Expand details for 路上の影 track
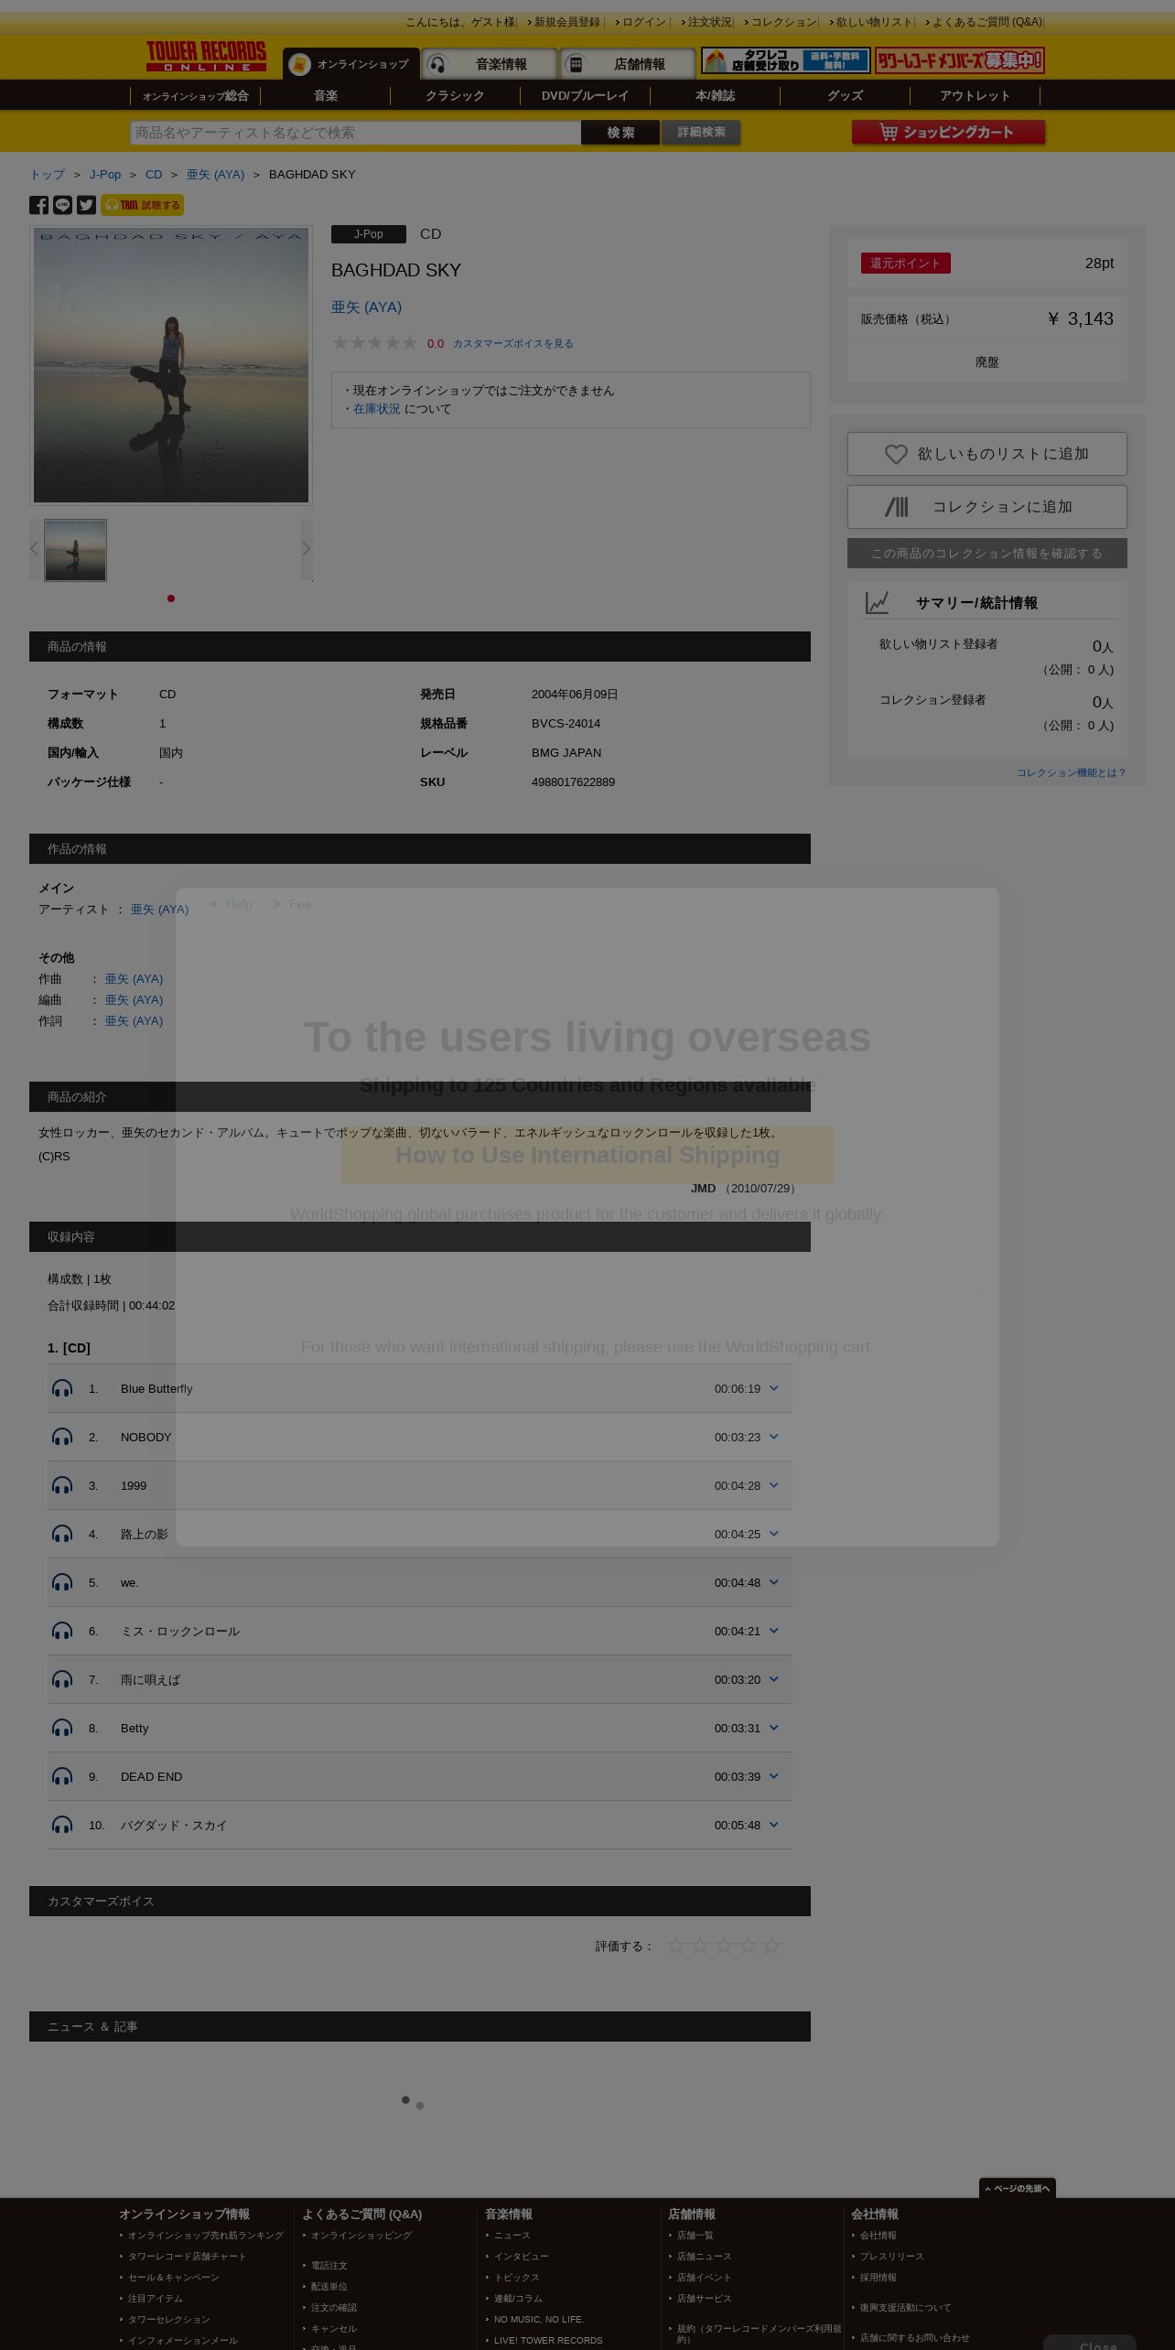 click(x=773, y=1534)
